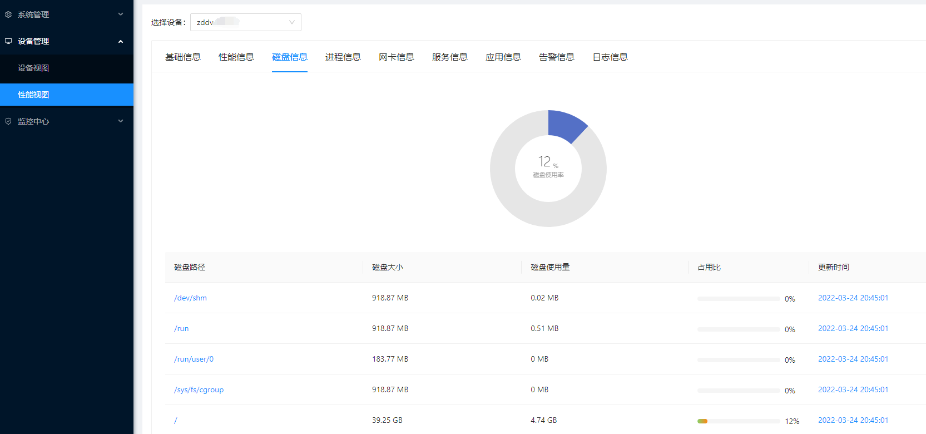
Task: Switch to the 服务信息 tab
Action: (x=450, y=57)
